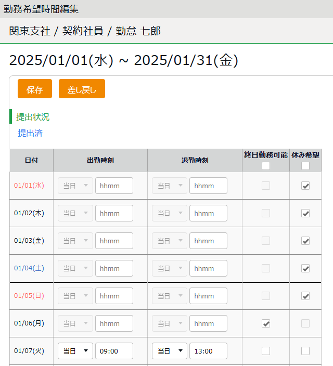Check 終日勤務可能 for 01/07(火)
Image resolution: width=333 pixels, height=366 pixels.
click(266, 351)
